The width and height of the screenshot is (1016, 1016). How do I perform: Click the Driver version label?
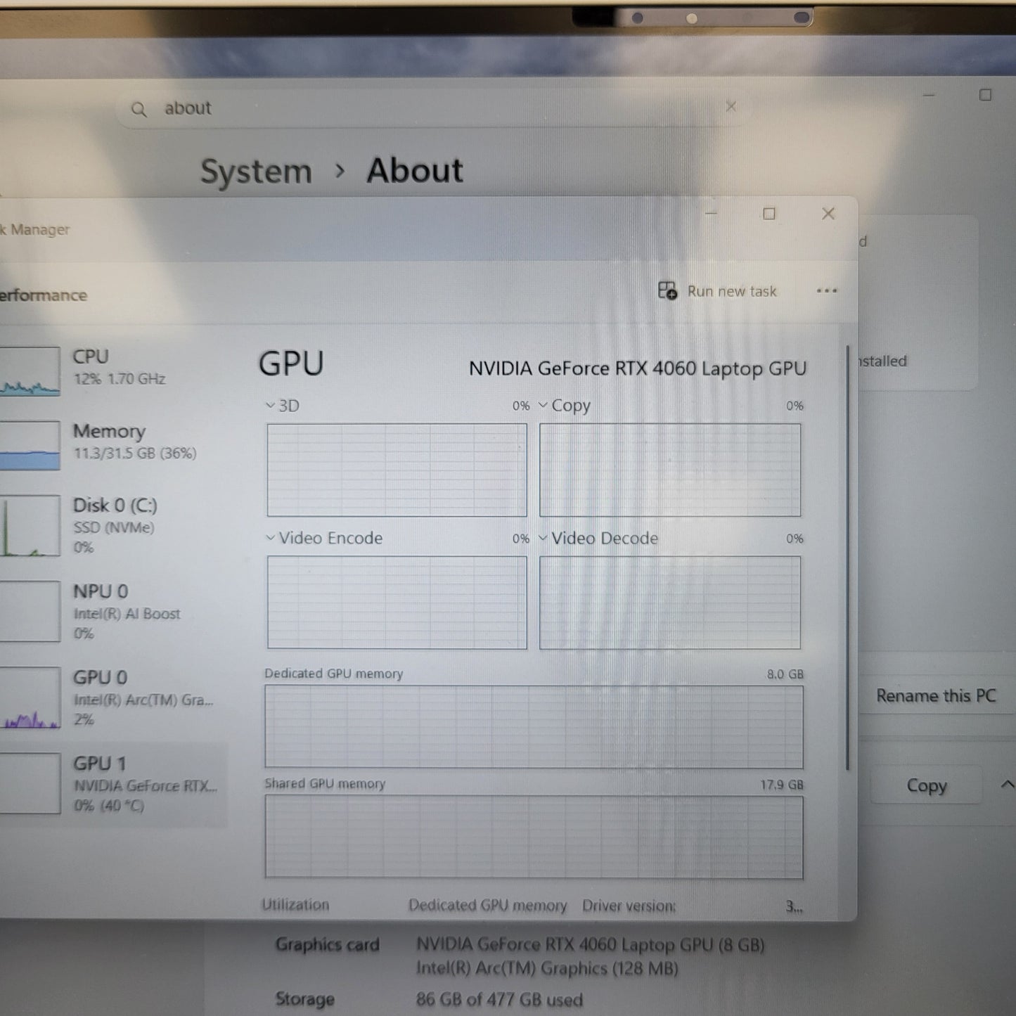click(629, 906)
